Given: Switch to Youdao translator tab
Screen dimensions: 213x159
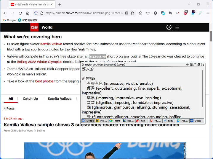Looking at the screenshot, I should pos(156,121).
